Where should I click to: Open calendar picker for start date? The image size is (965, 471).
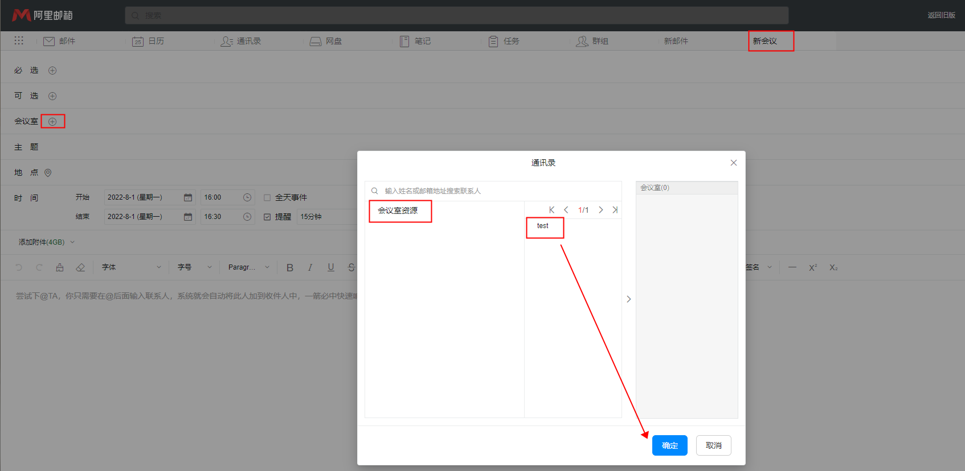(x=188, y=197)
